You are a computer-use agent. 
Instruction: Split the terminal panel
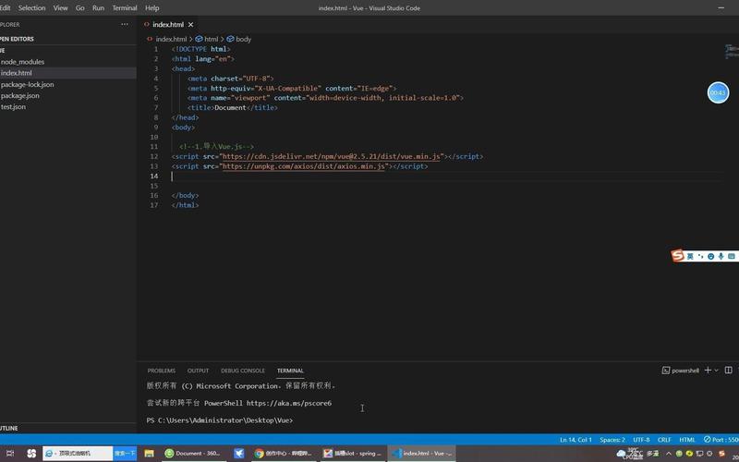click(728, 371)
